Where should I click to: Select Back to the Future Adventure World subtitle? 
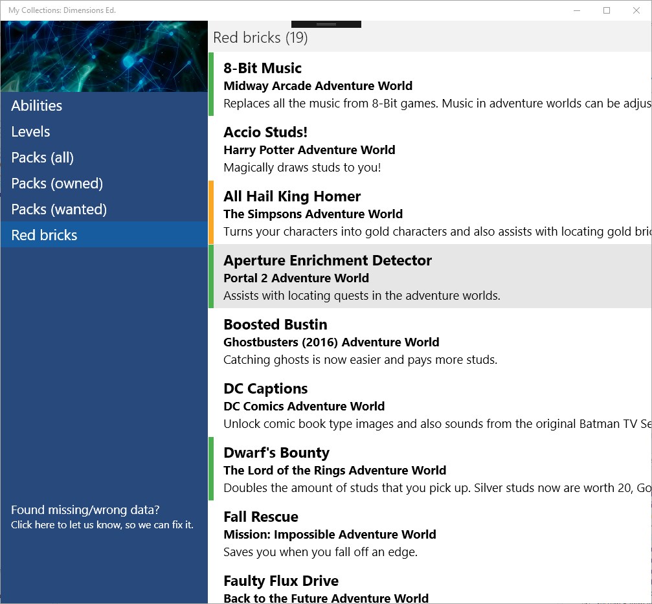click(326, 598)
